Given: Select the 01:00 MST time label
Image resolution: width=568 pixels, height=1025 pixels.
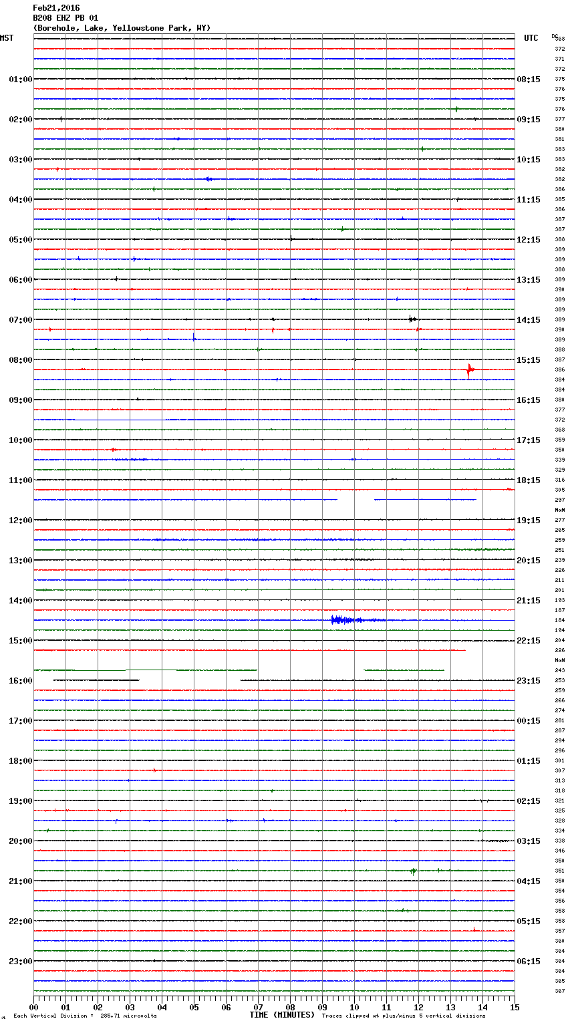Looking at the screenshot, I should coord(21,80).
